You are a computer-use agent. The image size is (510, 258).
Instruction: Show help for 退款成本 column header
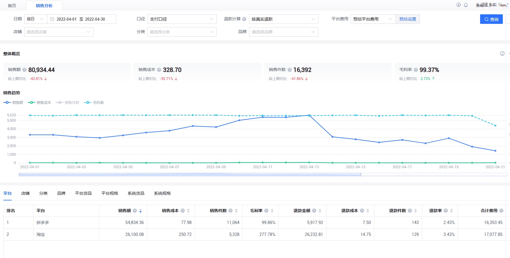pos(362,211)
